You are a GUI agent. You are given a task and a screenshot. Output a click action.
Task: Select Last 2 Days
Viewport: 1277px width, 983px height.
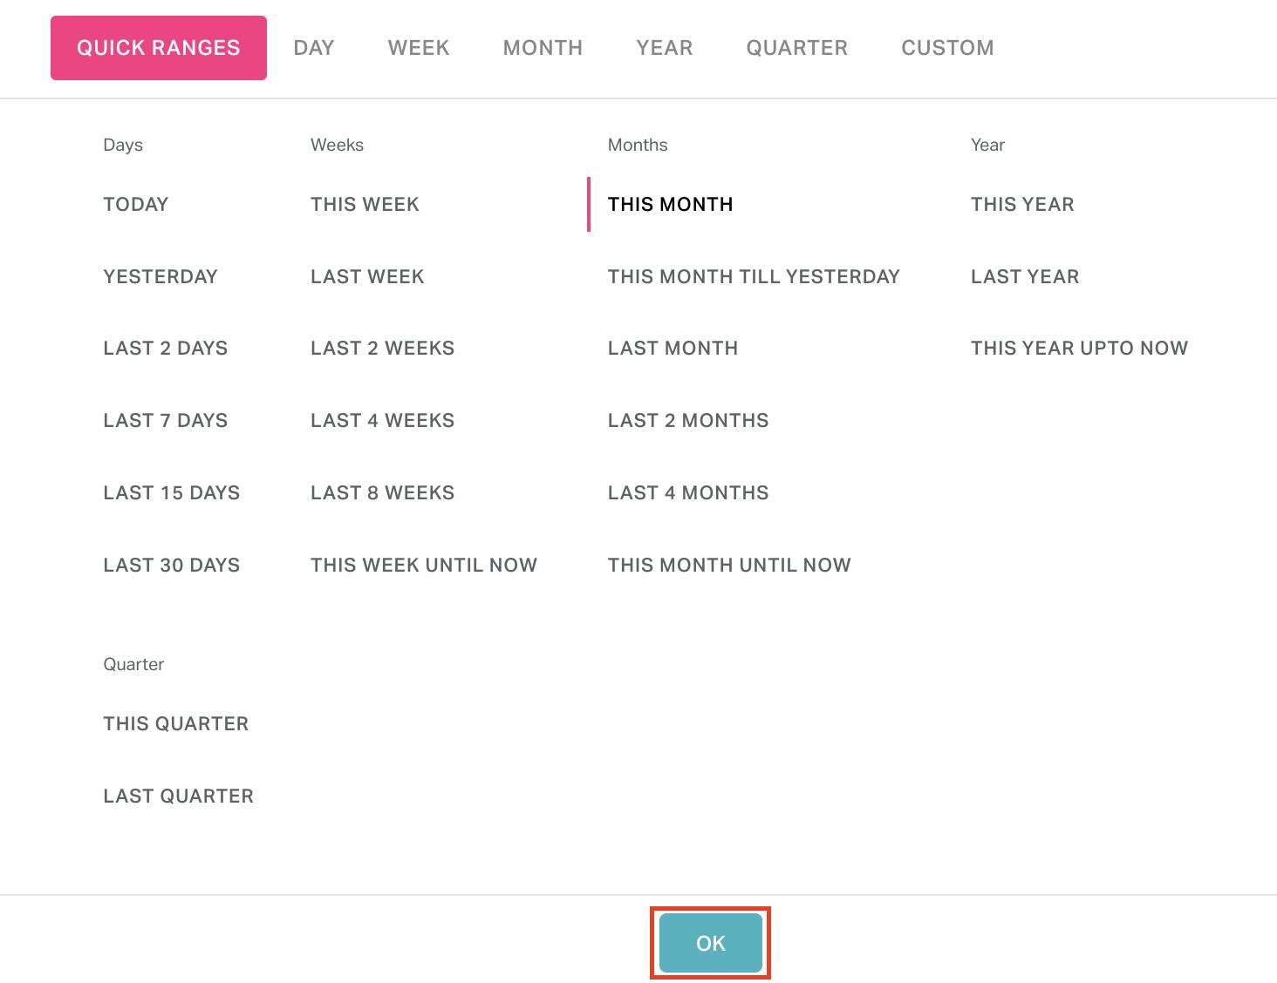pyautogui.click(x=166, y=348)
